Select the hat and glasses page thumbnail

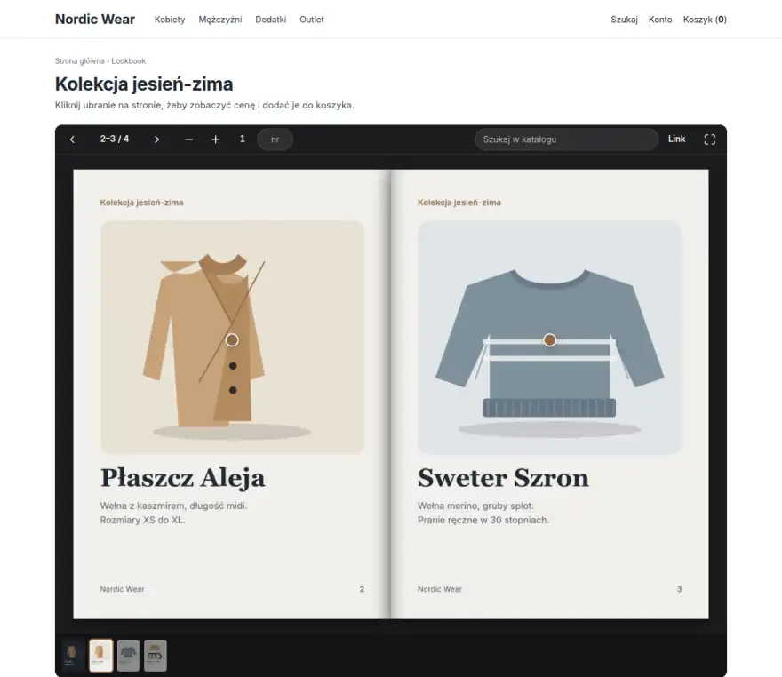pos(156,655)
